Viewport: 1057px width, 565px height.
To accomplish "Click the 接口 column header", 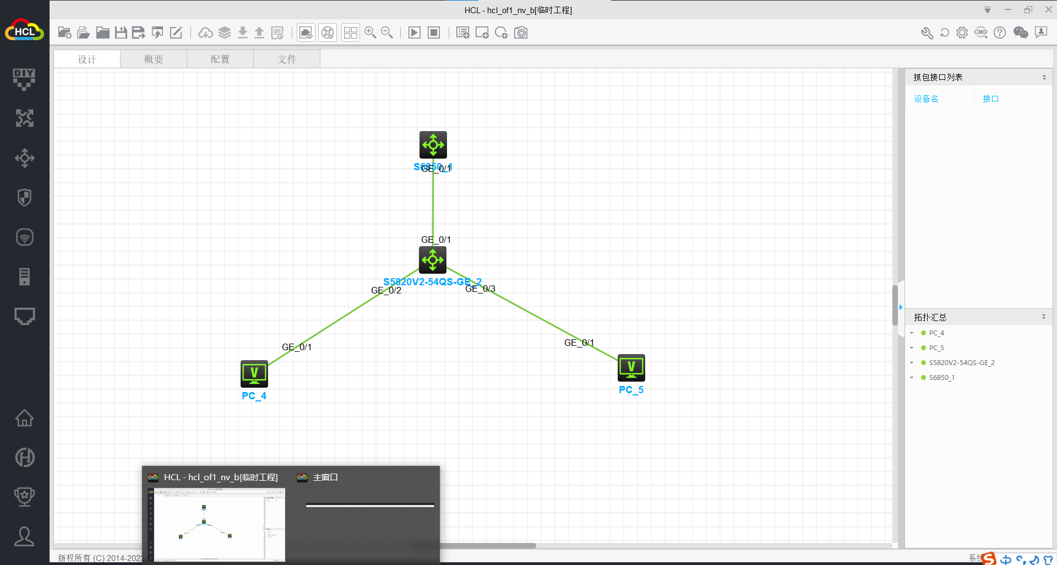I will point(991,99).
